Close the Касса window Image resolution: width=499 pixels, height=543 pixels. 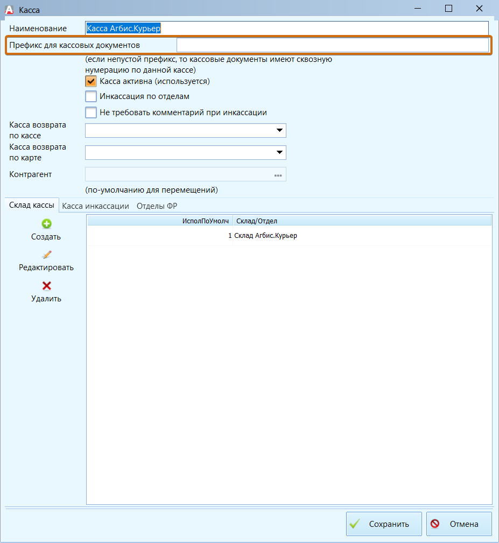tap(479, 8)
